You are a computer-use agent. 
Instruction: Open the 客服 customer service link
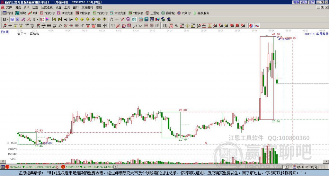pos(296,2)
